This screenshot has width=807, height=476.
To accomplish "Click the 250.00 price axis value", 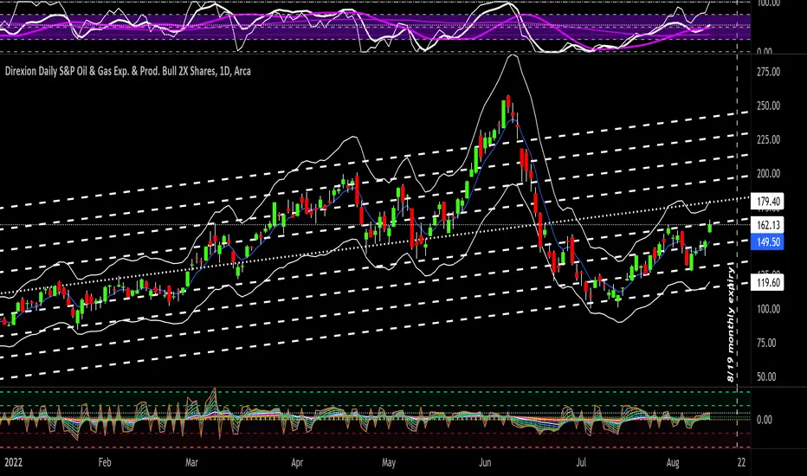I will 768,106.
